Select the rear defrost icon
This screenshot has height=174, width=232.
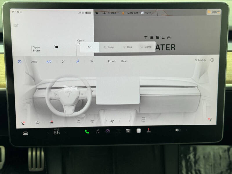click(x=92, y=121)
